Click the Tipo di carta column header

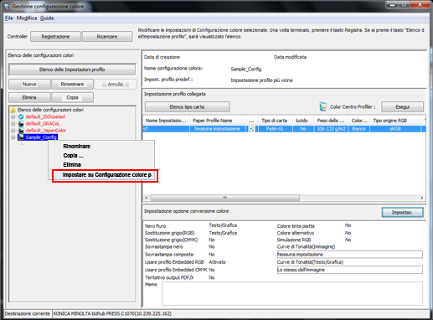tap(274, 121)
